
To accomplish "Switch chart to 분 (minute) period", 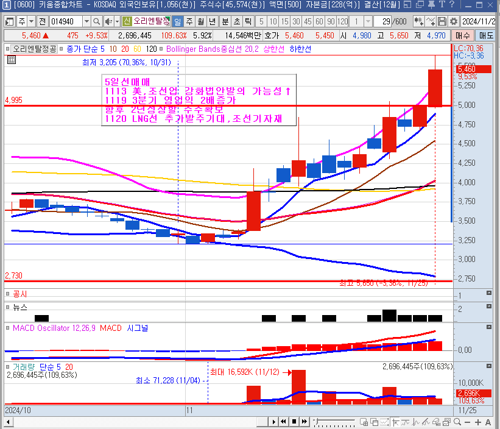I will [225, 21].
